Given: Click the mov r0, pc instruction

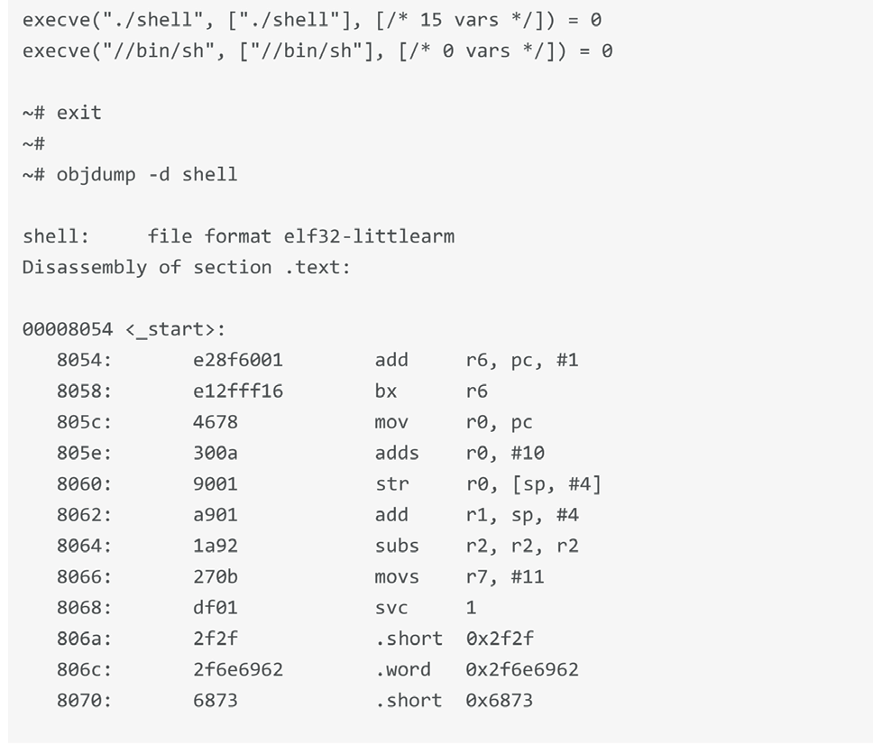Looking at the screenshot, I should (454, 423).
